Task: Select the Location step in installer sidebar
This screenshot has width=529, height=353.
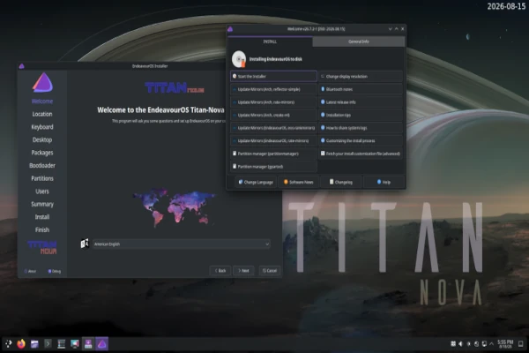Action: tap(42, 114)
